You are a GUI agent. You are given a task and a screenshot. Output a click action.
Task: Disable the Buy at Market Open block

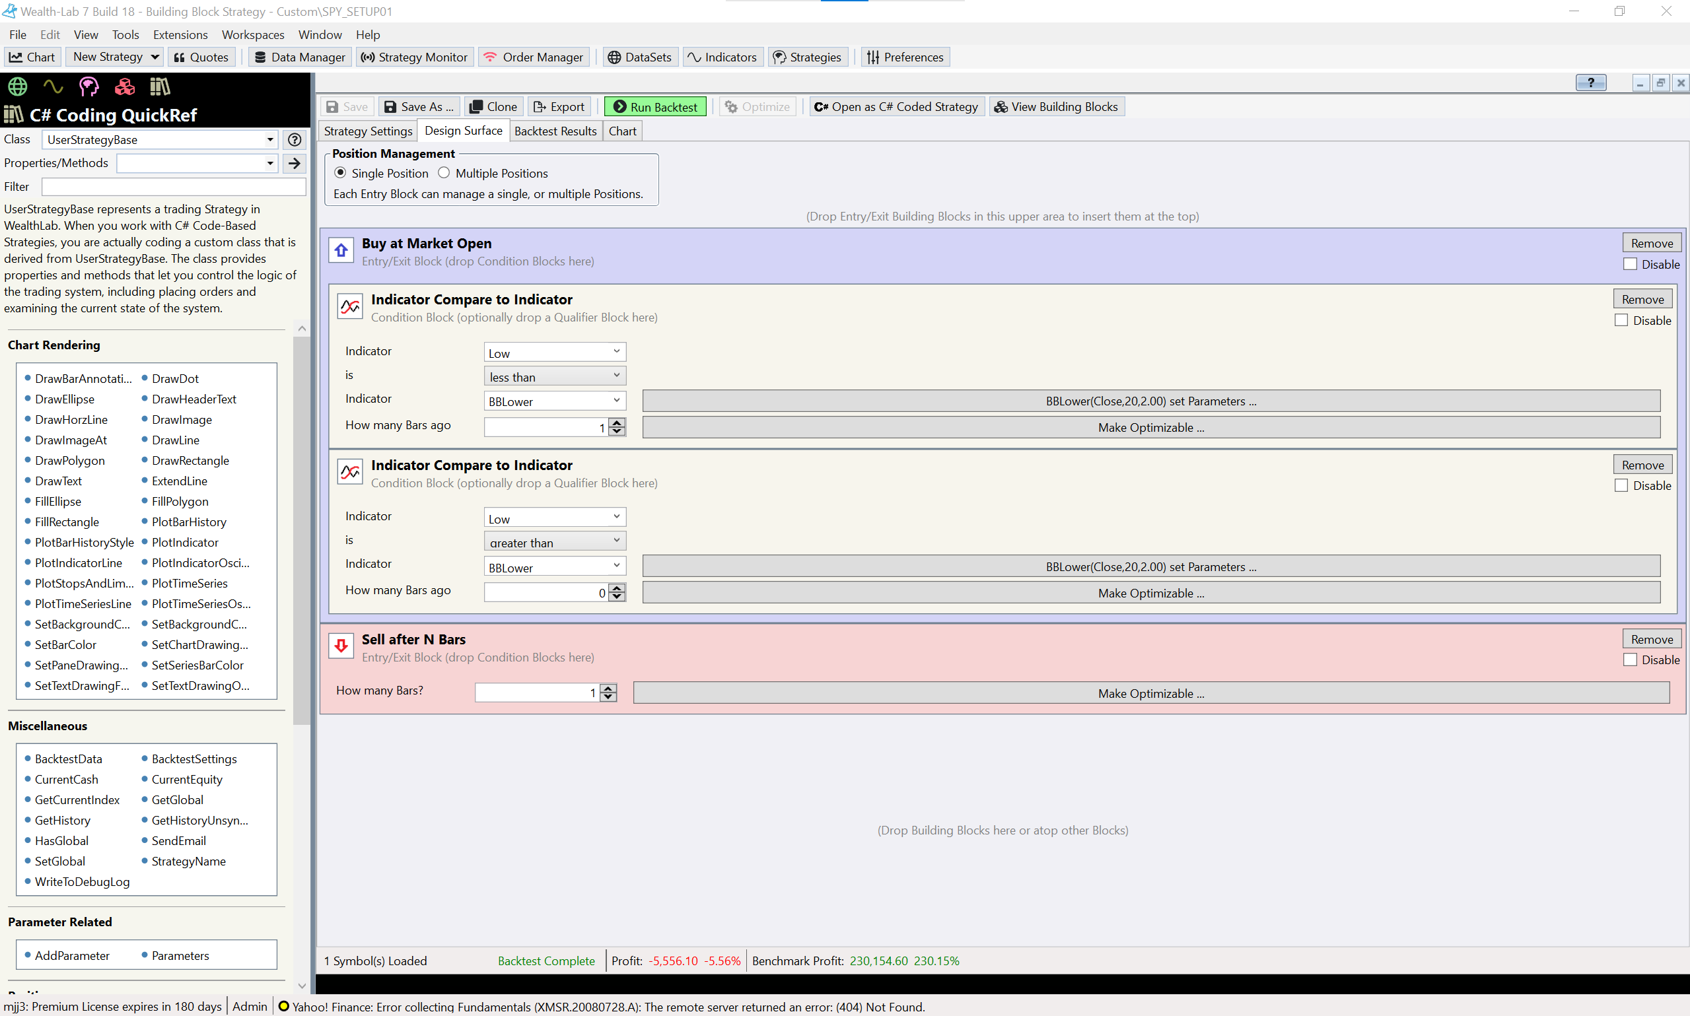[x=1631, y=264]
